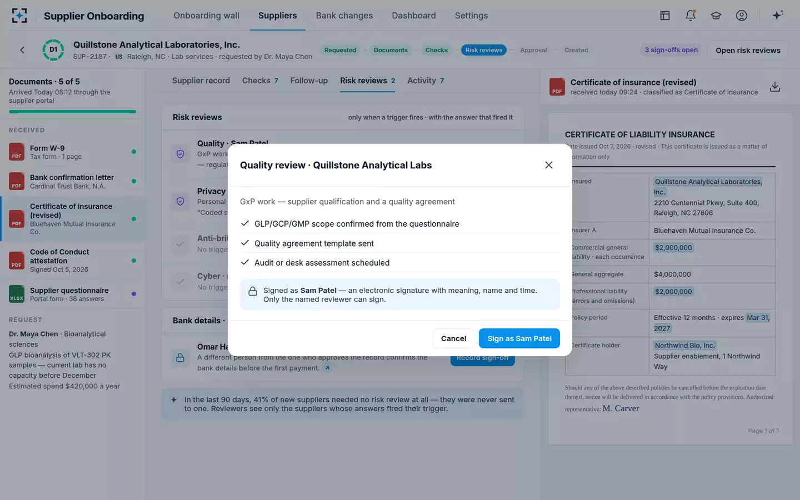Click the lock icon in signature notice
This screenshot has height=500, width=800.
coord(252,291)
